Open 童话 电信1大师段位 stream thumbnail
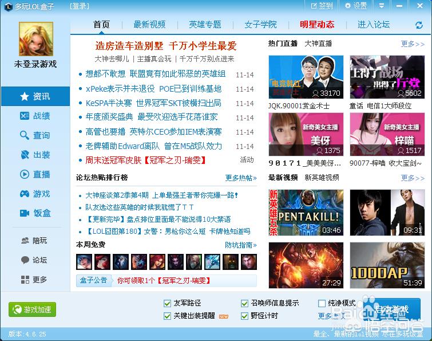The image size is (432, 341). [387, 77]
